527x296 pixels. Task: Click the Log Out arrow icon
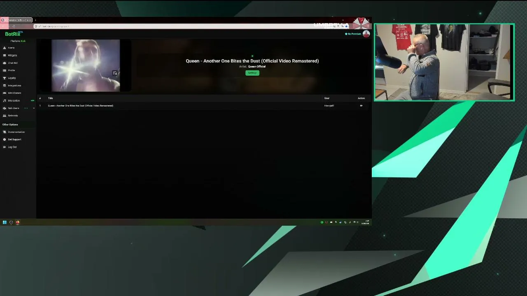[5, 147]
